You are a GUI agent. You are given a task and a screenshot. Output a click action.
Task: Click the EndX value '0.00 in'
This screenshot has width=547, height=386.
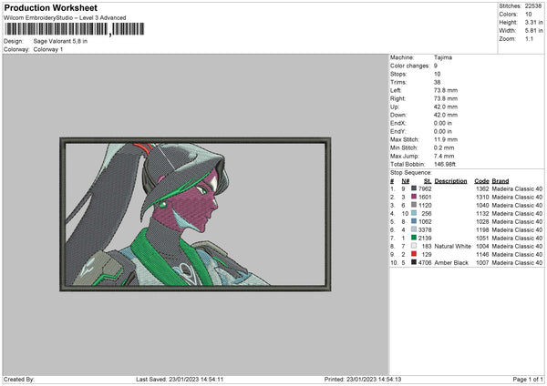click(443, 123)
